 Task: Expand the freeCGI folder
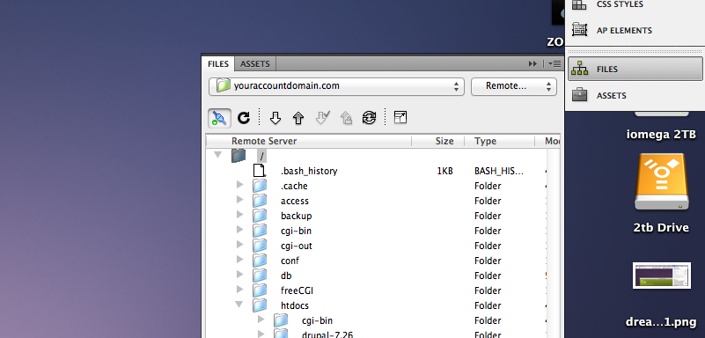[239, 290]
